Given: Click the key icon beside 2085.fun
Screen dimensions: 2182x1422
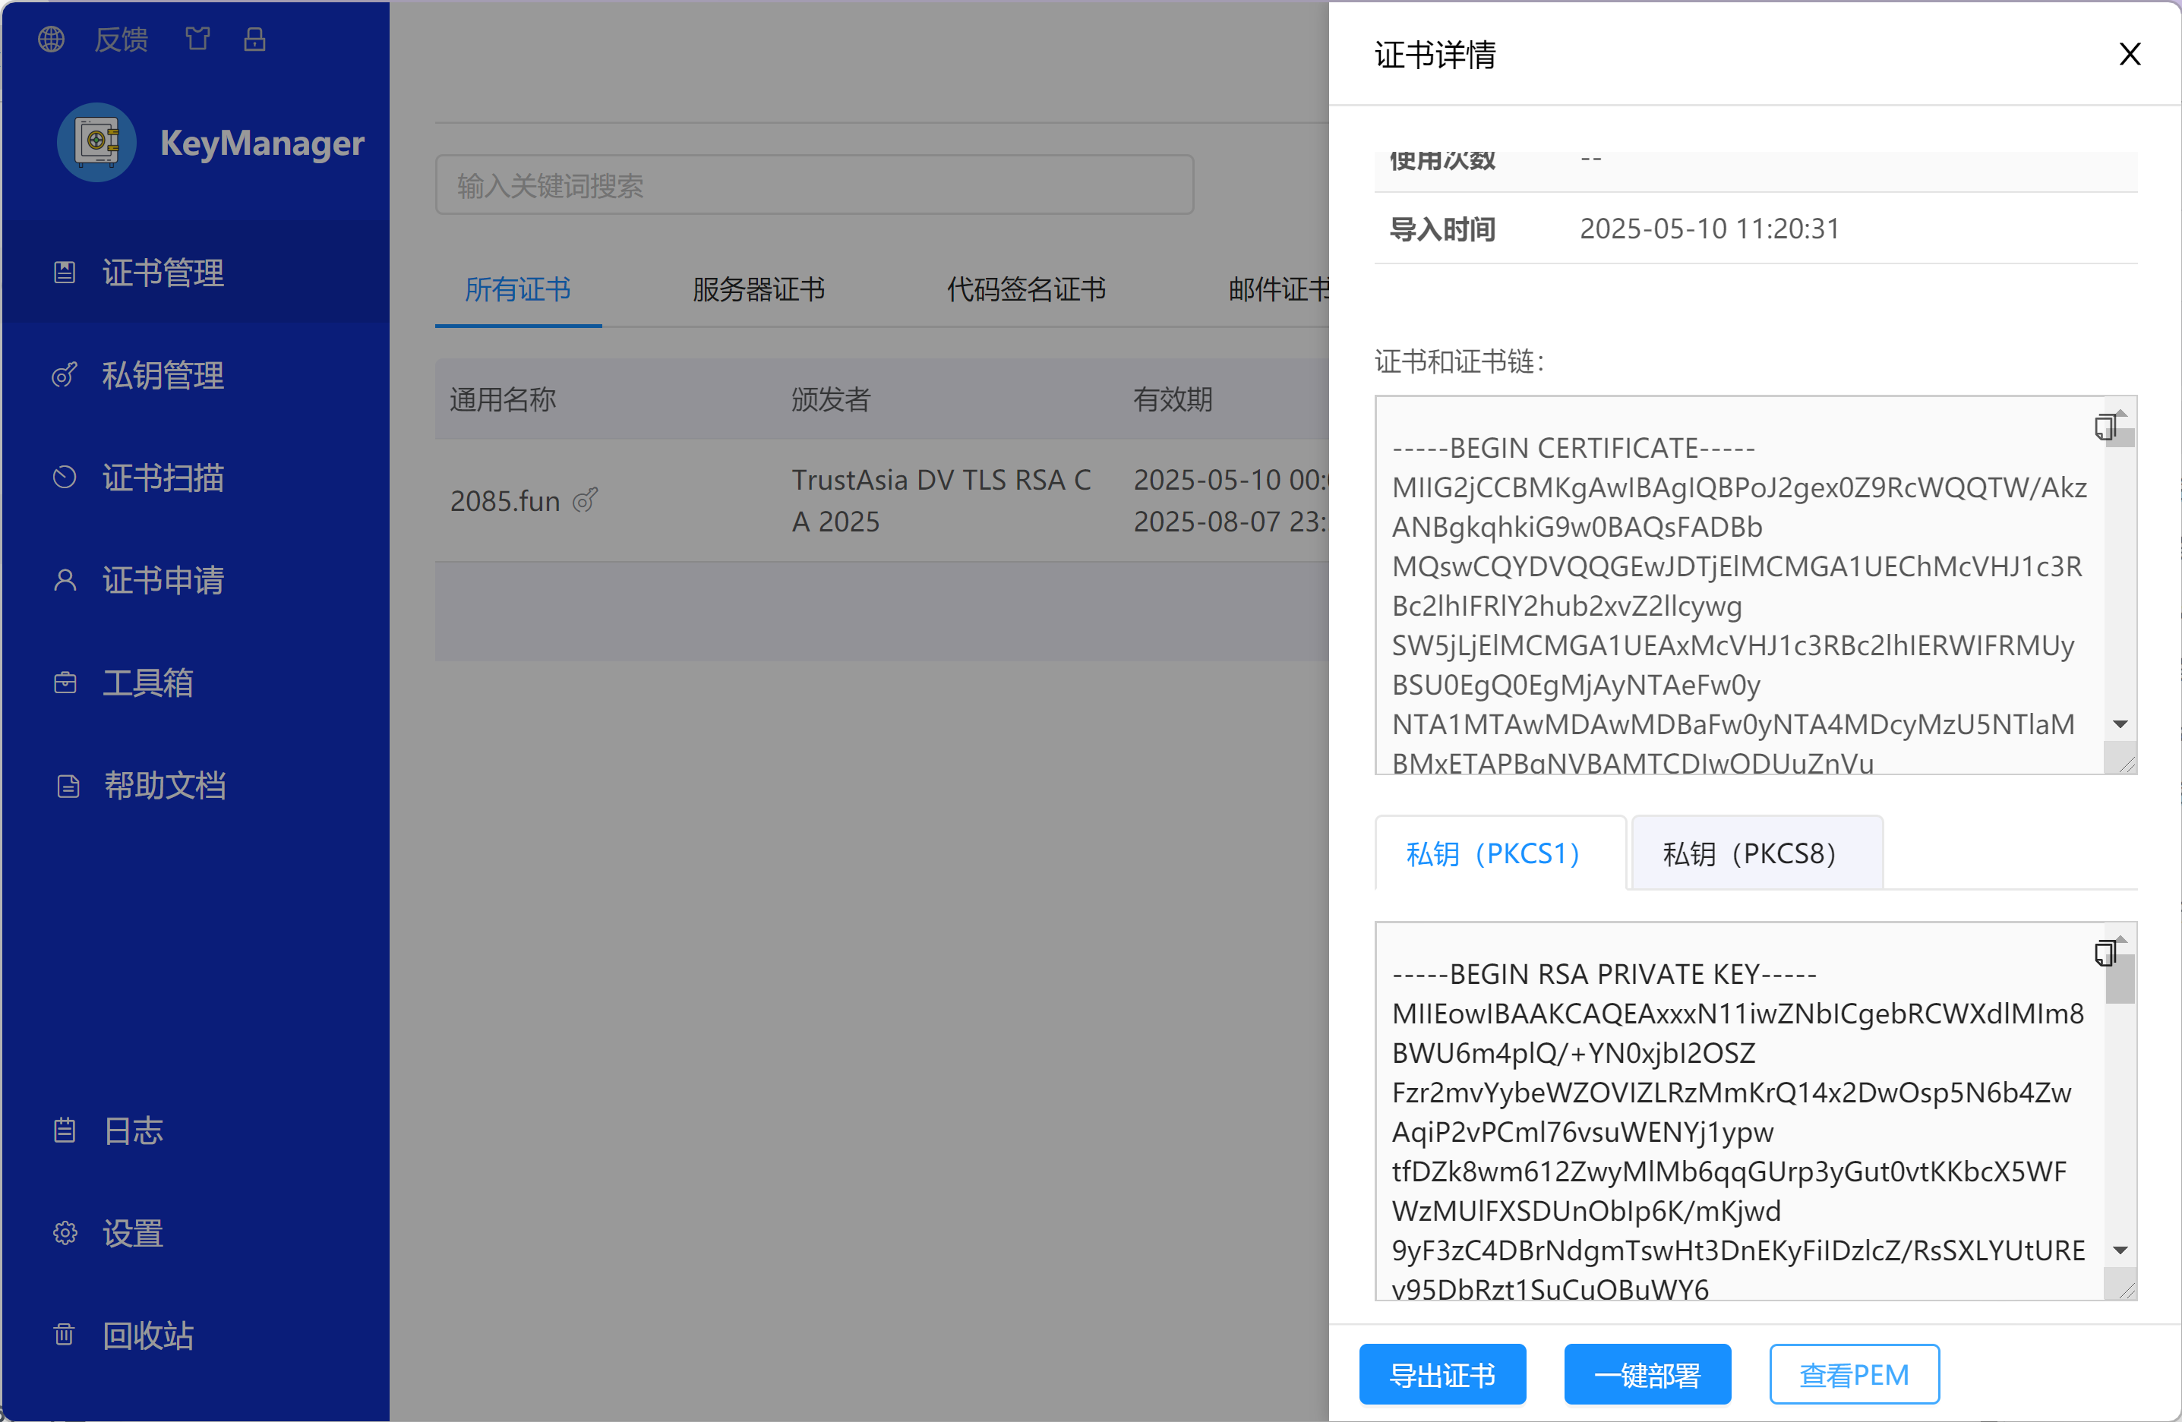Looking at the screenshot, I should pyautogui.click(x=585, y=500).
